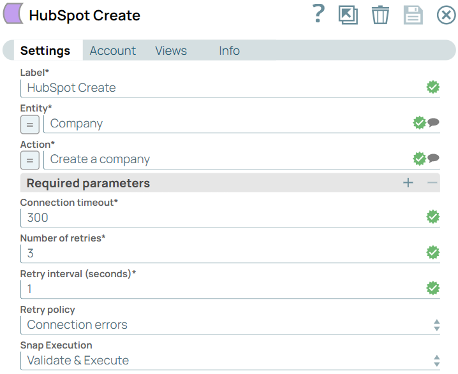Click green validation check beside Label
Image resolution: width=458 pixels, height=374 pixels.
coord(433,87)
